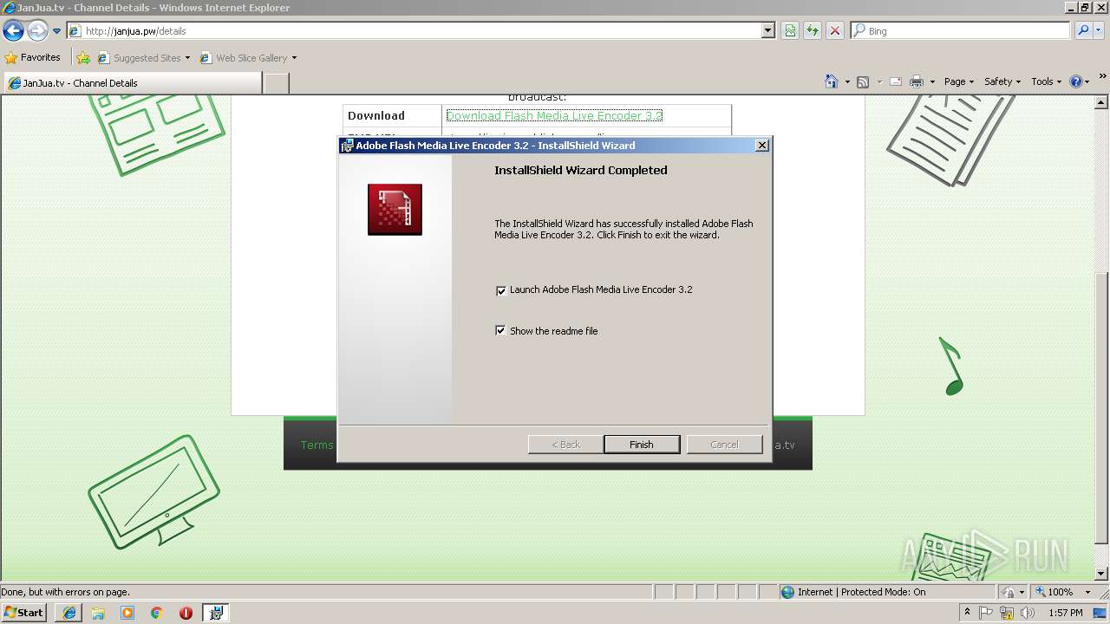Click Show Desktop button at taskbar end
1110x624 pixels.
(1101, 613)
